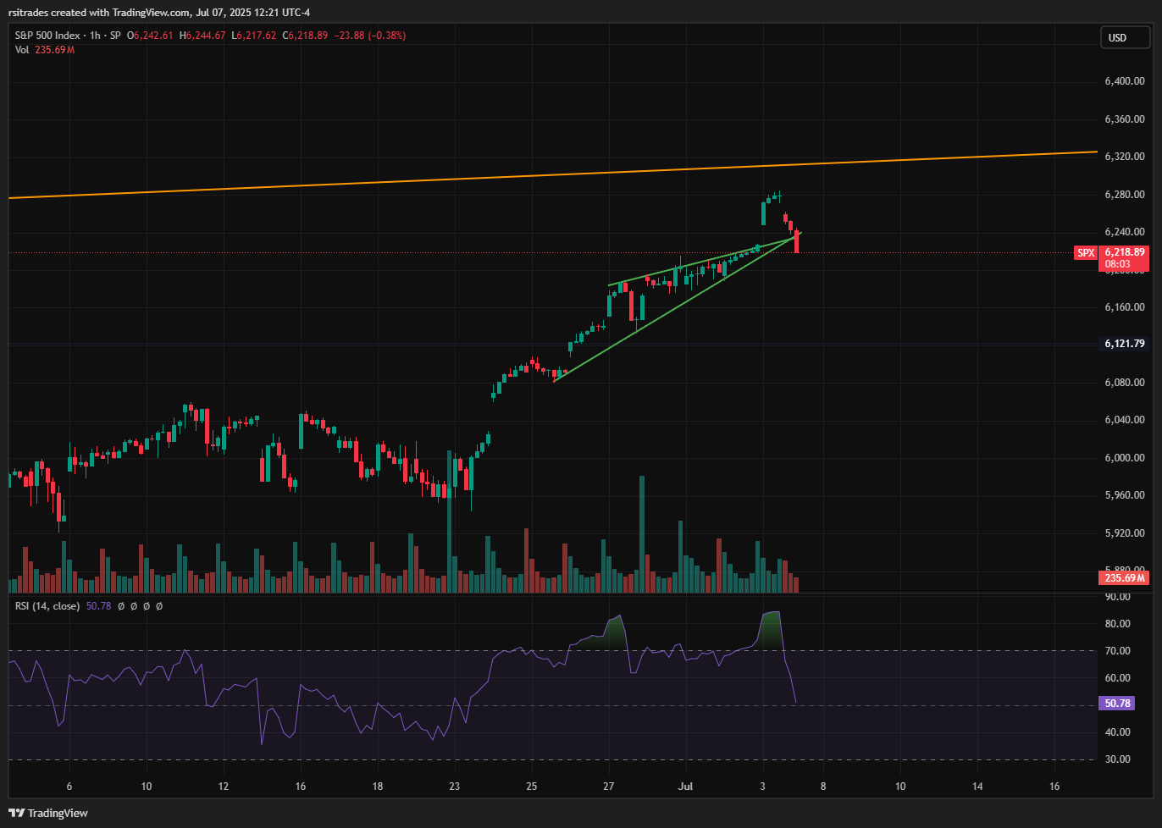Screen dimensions: 1162x828
Task: Click the 6,160.00 price axis label
Action: (x=1125, y=307)
